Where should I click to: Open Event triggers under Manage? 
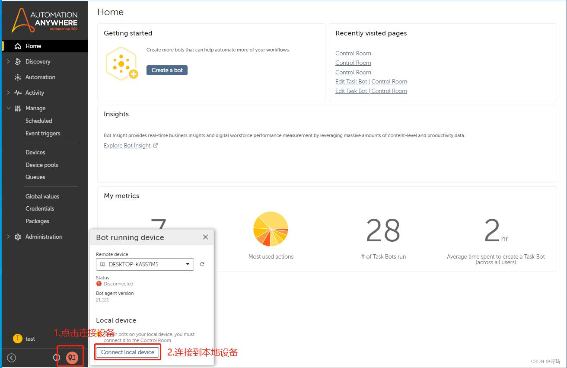(x=43, y=134)
